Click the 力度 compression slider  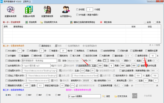click(144, 85)
